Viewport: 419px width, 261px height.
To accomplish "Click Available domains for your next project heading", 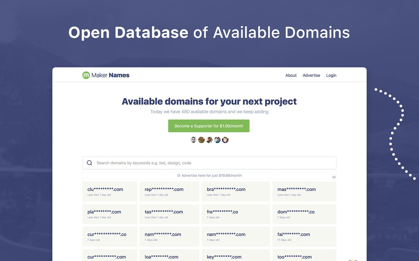I will point(209,101).
